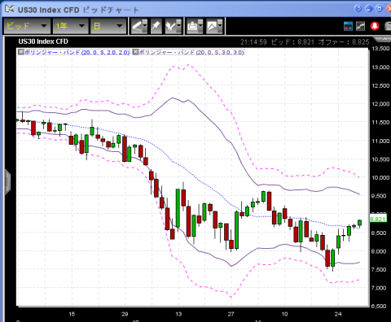
Task: Click the chart image export icon
Action: tap(212, 26)
